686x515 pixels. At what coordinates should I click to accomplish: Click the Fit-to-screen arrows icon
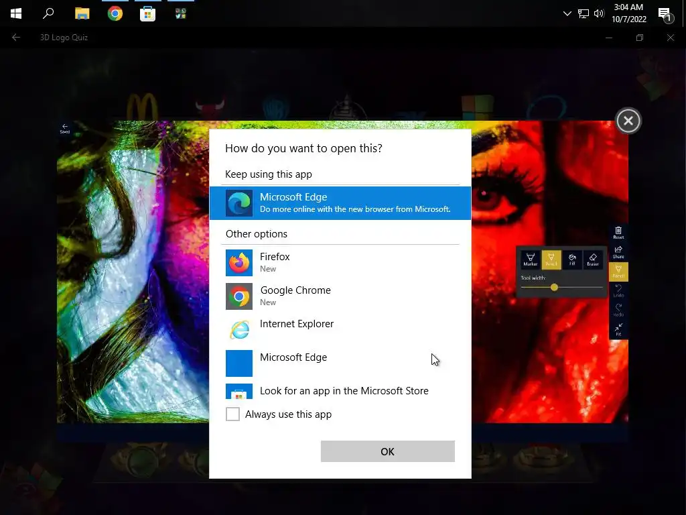pyautogui.click(x=618, y=329)
